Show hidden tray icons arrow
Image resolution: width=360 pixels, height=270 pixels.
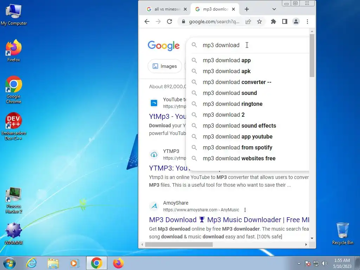[299, 263]
